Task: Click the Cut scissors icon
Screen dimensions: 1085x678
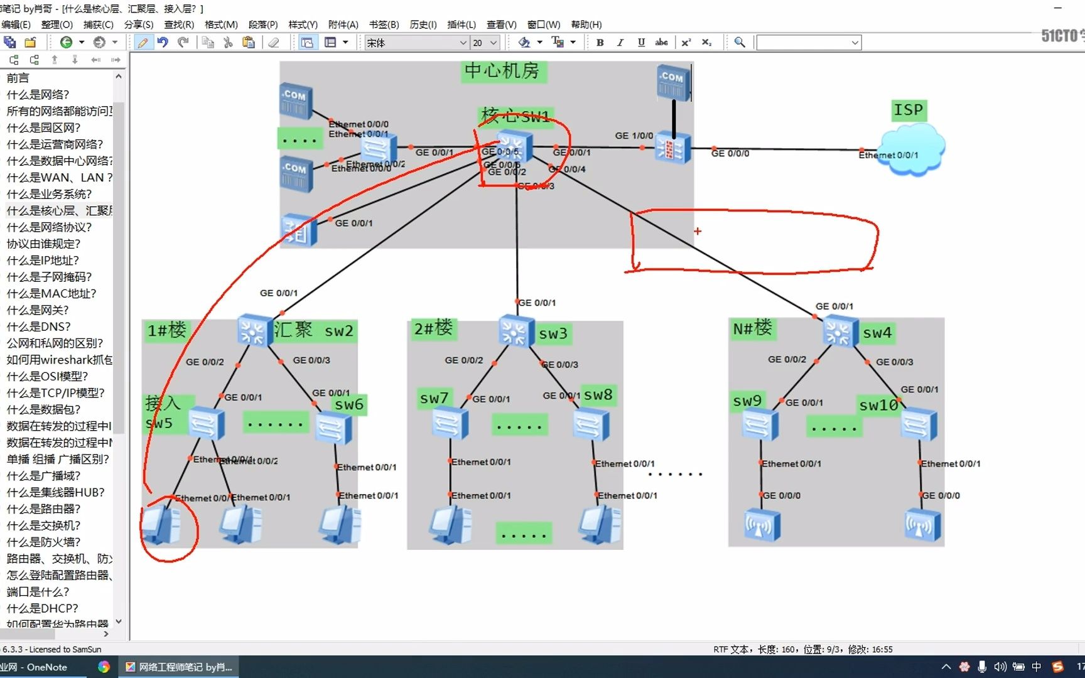Action: coord(228,42)
